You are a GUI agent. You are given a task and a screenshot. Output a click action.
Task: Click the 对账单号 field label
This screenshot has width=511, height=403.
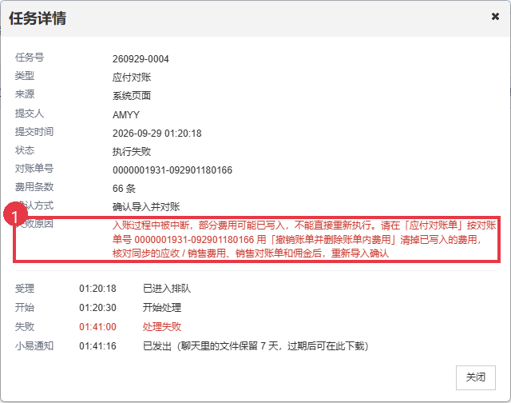point(34,169)
